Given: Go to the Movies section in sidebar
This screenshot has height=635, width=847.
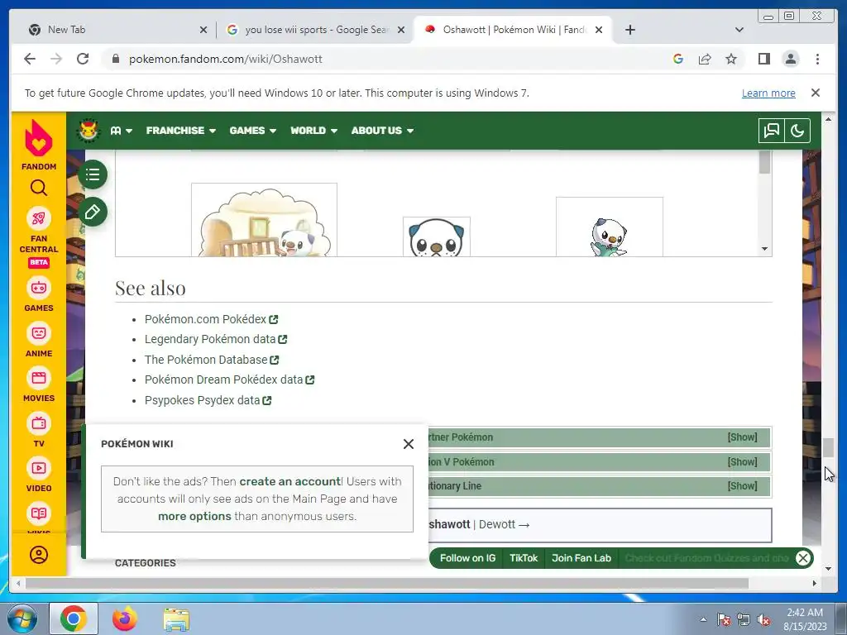Looking at the screenshot, I should [38, 384].
